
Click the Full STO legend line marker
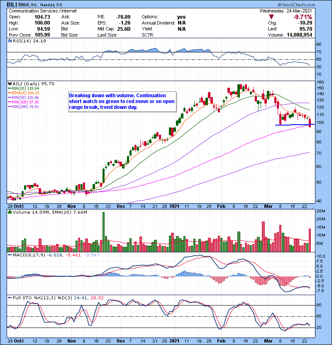(x=10, y=298)
